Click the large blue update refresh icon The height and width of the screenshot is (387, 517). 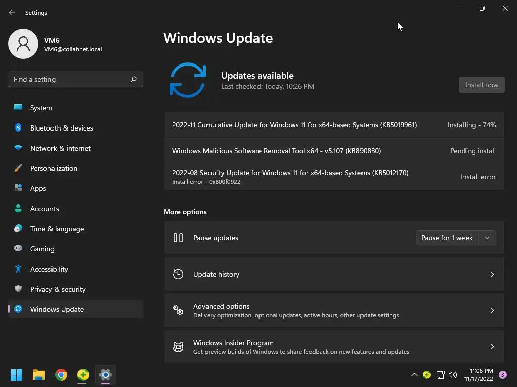[188, 80]
